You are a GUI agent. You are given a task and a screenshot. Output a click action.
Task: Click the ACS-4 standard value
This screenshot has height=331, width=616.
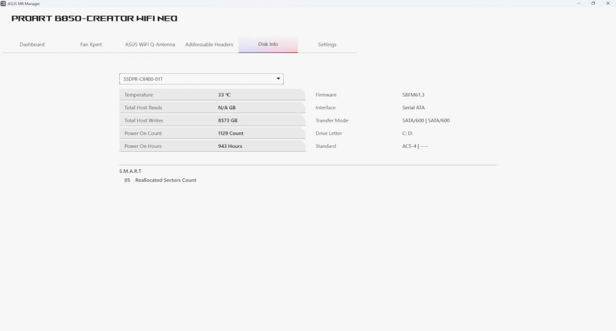[x=415, y=146]
